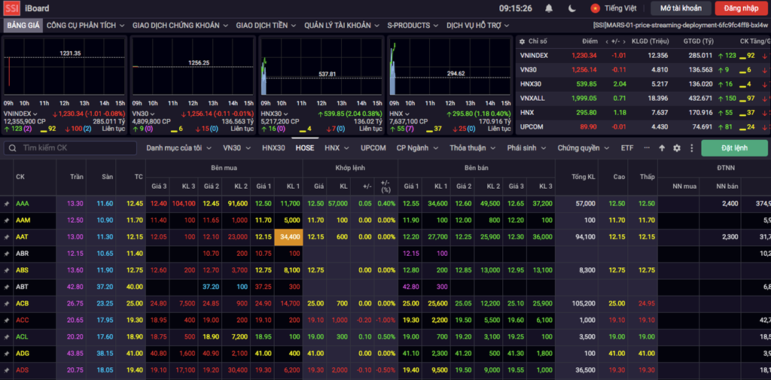Pin the ACB stock row
Image resolution: width=771 pixels, height=380 pixels.
pos(6,304)
